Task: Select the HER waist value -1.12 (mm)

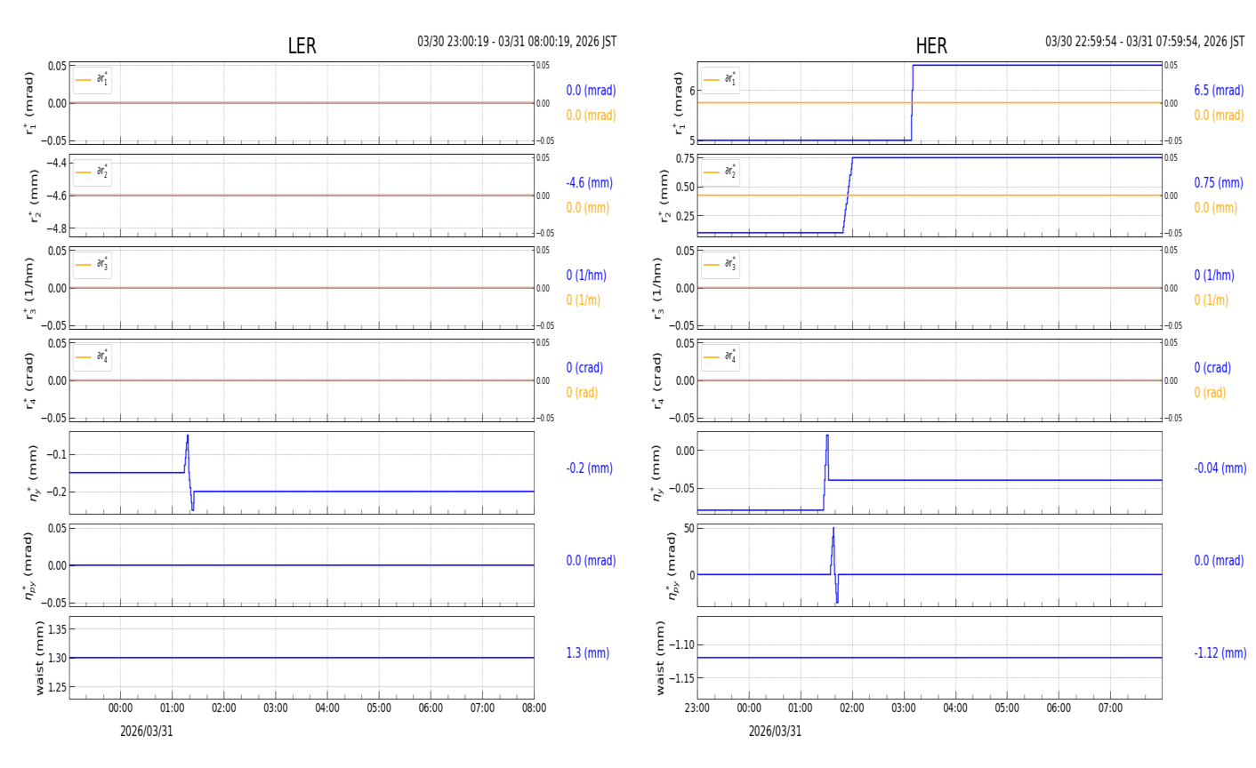Action: tap(1220, 653)
